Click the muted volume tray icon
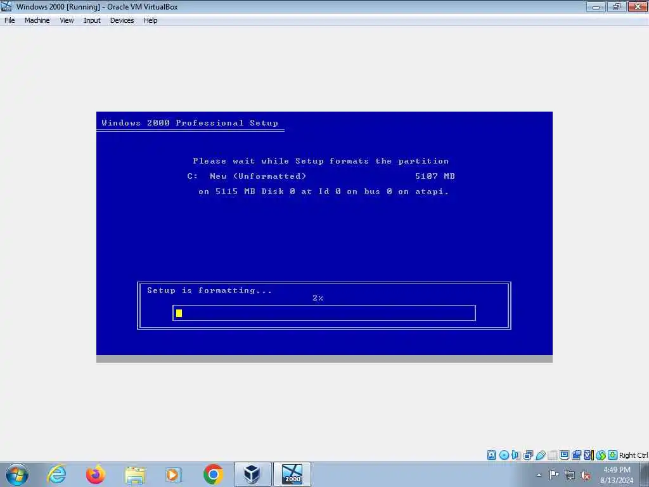Image resolution: width=649 pixels, height=487 pixels. 585,475
